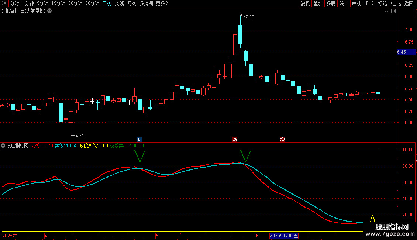417x240 pixels.
Task: Click the 7.32 high price label
Action: (250, 17)
